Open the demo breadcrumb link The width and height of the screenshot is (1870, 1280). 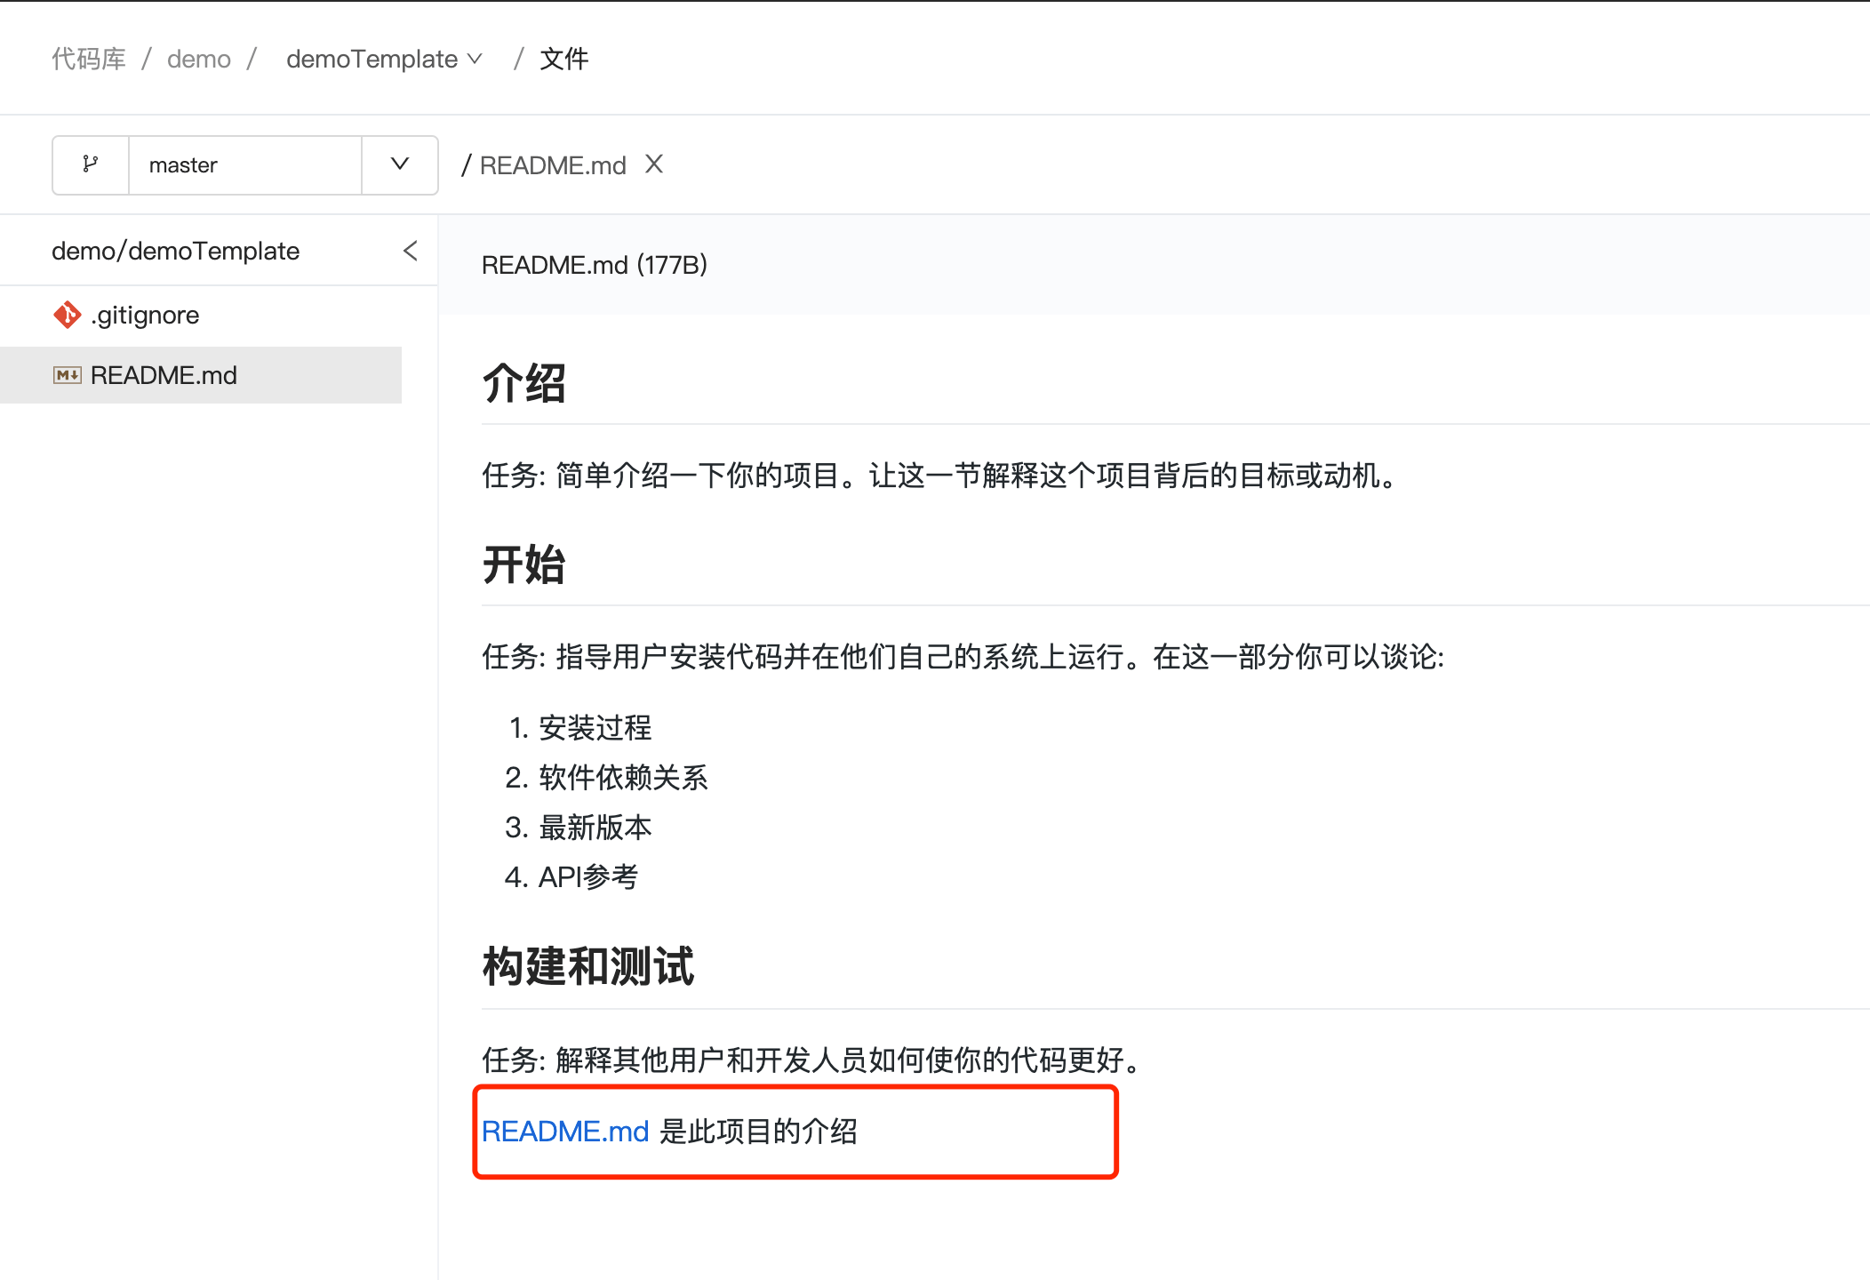coord(198,59)
